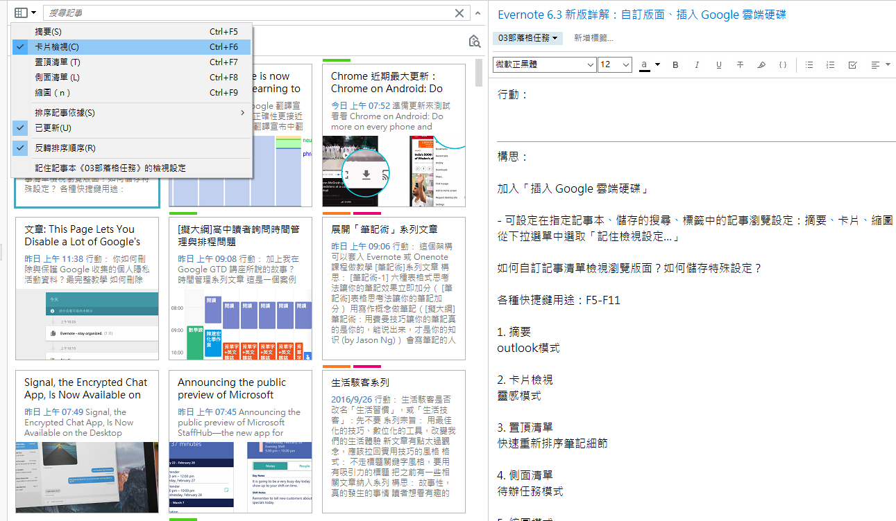Toggle bold formatting
Image resolution: width=896 pixels, height=521 pixels.
tap(675, 64)
